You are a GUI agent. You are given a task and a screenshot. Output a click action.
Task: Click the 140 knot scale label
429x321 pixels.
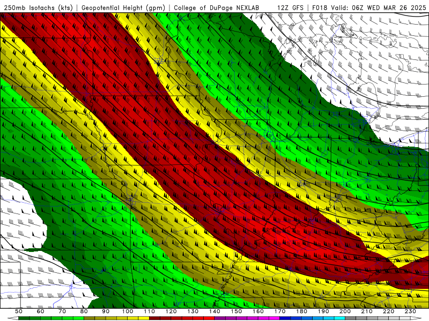point(214,311)
